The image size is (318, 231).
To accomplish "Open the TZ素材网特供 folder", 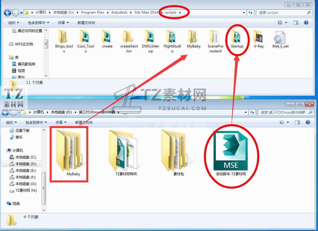I will tap(126, 153).
